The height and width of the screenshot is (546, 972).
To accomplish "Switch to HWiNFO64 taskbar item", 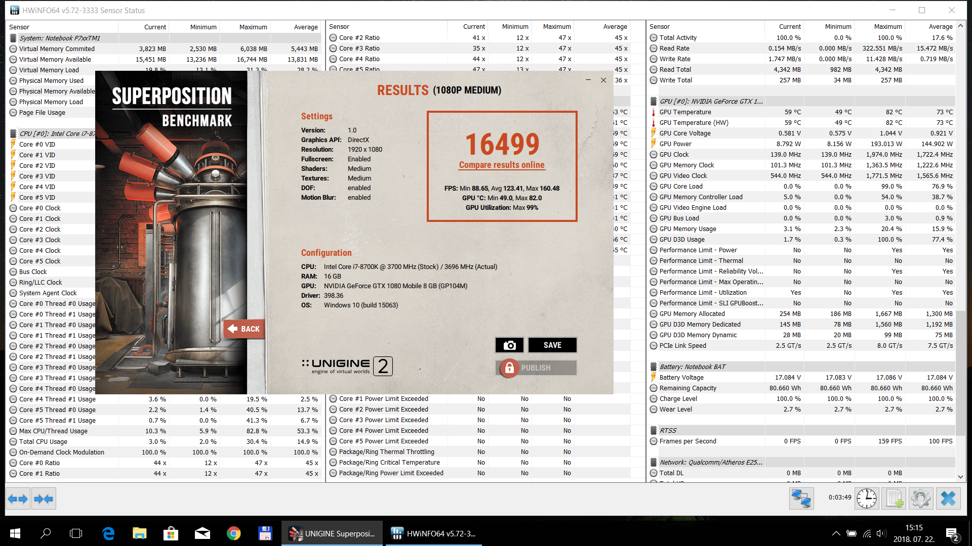I will (434, 533).
